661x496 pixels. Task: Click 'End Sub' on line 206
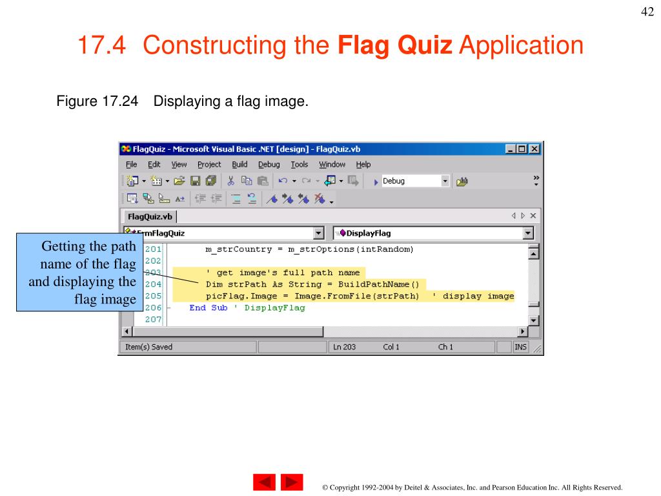coord(208,308)
